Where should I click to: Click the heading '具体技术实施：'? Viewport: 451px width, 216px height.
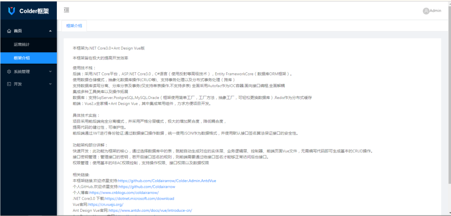[86, 115]
